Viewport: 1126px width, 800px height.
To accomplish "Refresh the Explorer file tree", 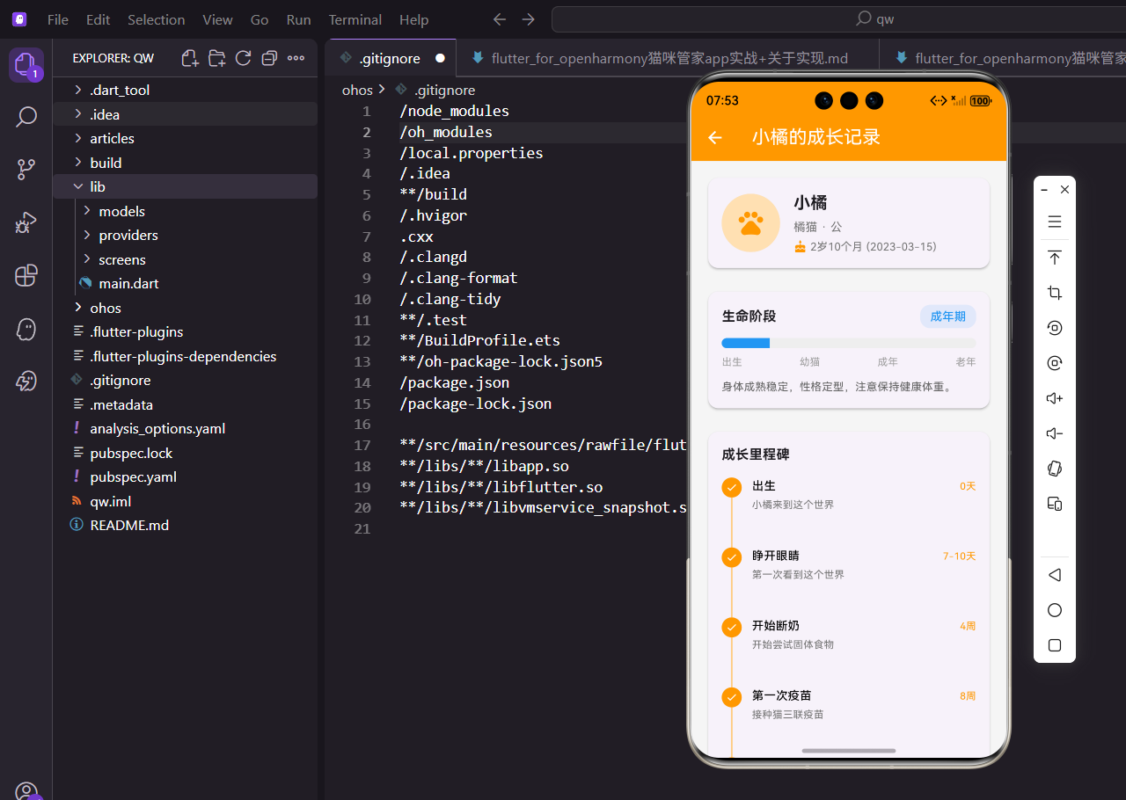I will tap(243, 58).
